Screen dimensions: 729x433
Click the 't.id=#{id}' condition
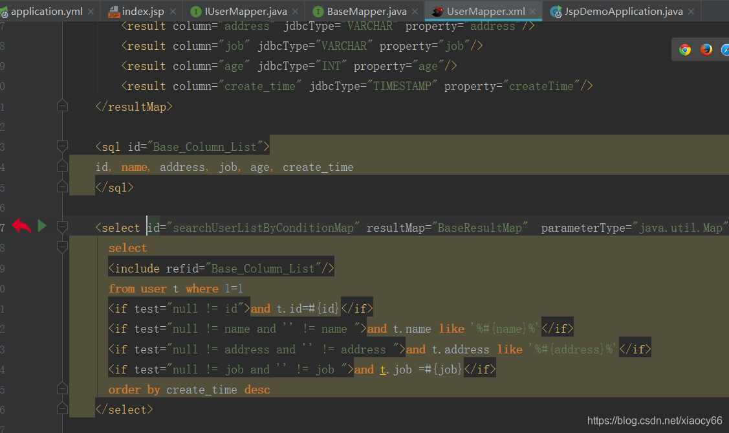(x=309, y=308)
